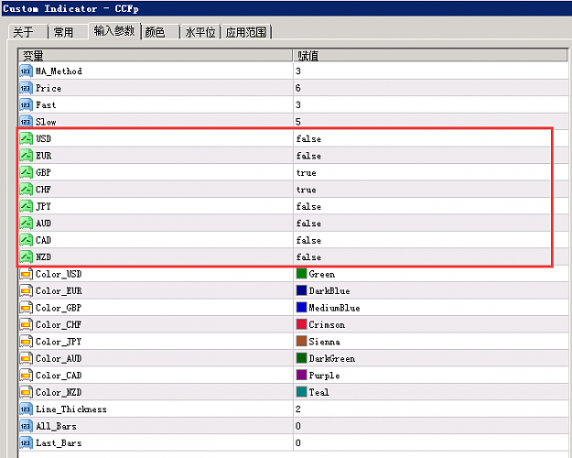Viewport: 572px width, 458px height.
Task: Click the integer icon beside Slow
Action: (26, 121)
